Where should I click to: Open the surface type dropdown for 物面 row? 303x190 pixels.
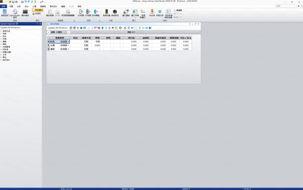pos(68,42)
